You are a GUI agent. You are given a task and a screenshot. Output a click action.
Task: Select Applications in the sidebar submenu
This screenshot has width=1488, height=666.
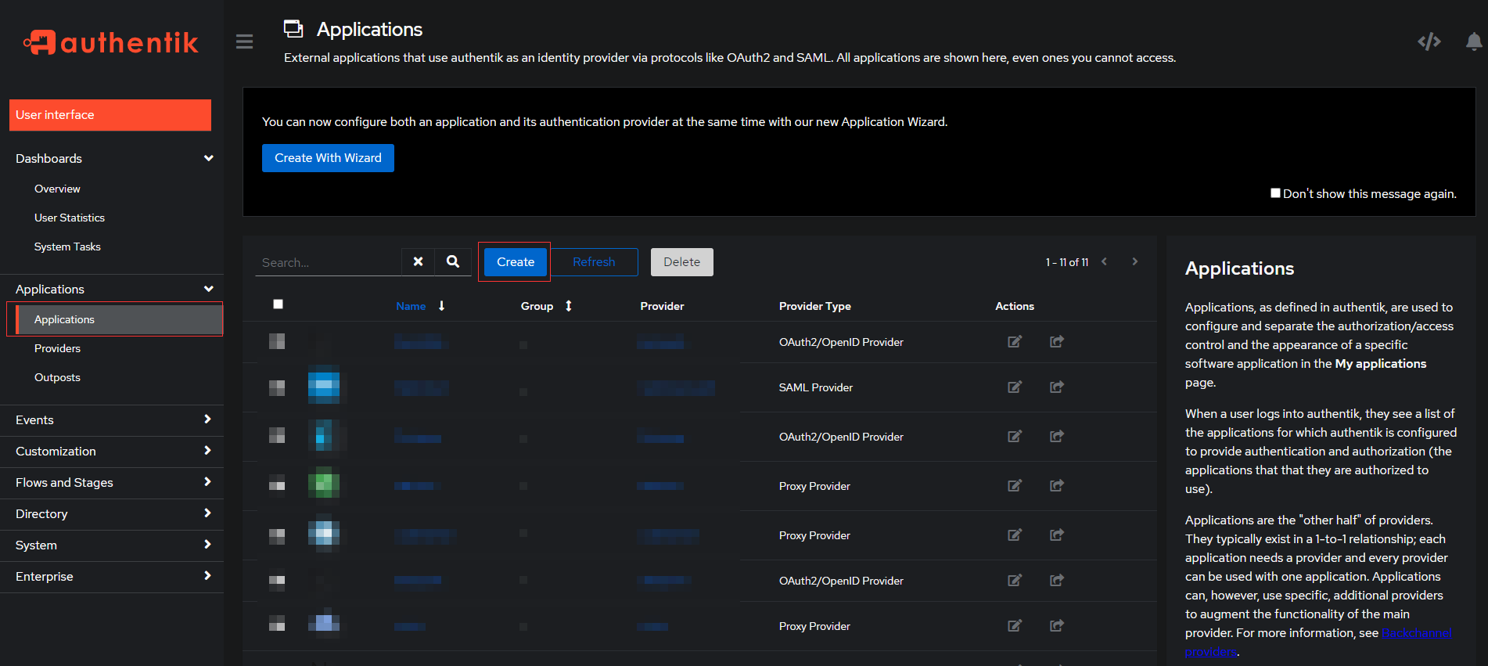[119, 319]
